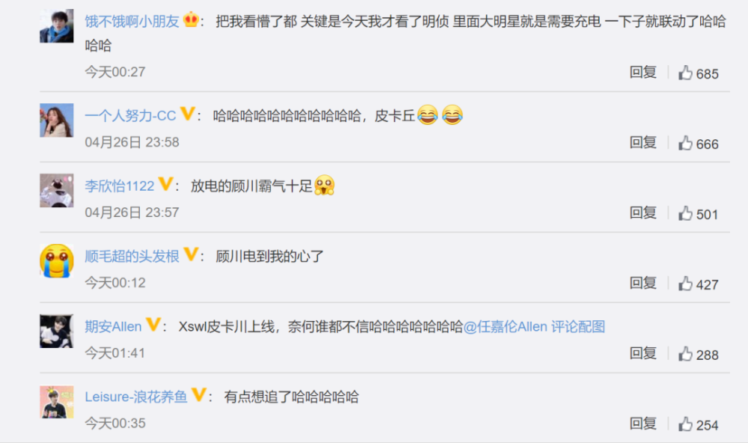Open 期安Allen's avatar thumbnail

(57, 331)
